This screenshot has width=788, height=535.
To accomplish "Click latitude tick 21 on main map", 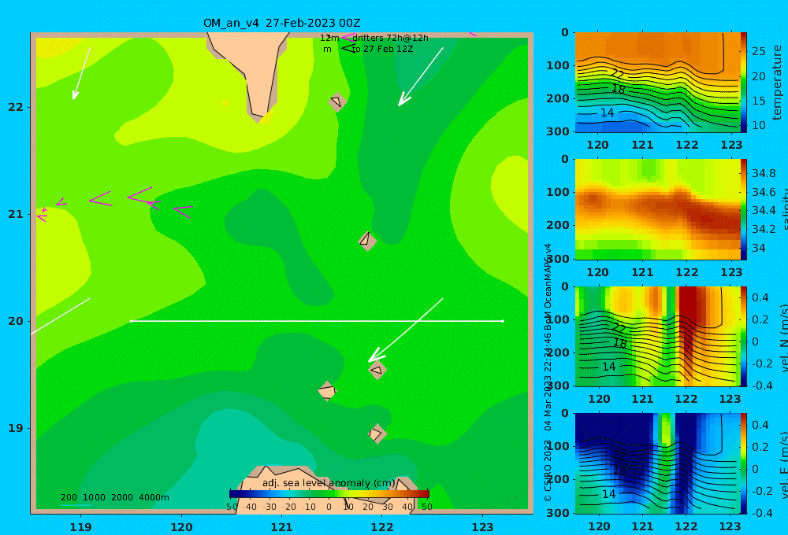I will (16, 214).
